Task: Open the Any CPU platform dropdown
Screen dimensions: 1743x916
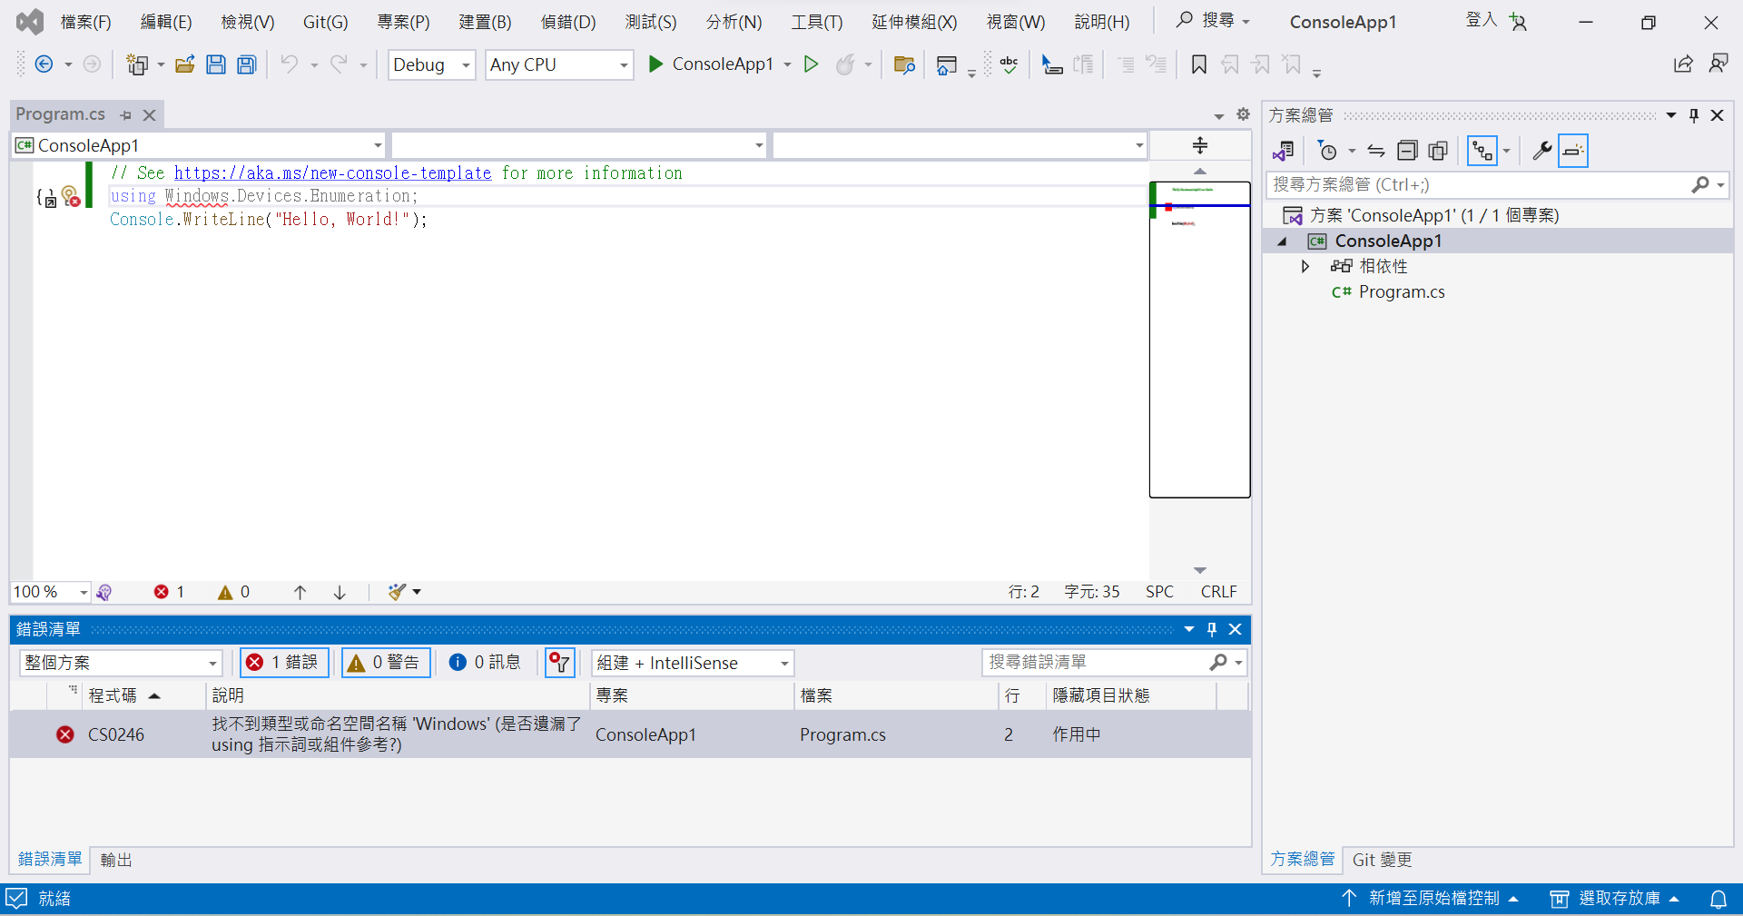Action: tap(559, 64)
